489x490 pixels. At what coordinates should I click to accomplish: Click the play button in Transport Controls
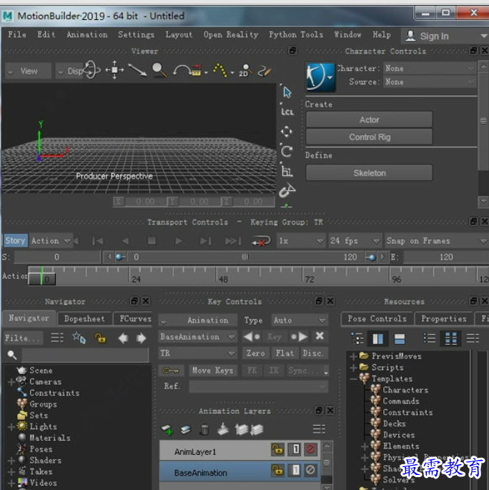click(179, 241)
